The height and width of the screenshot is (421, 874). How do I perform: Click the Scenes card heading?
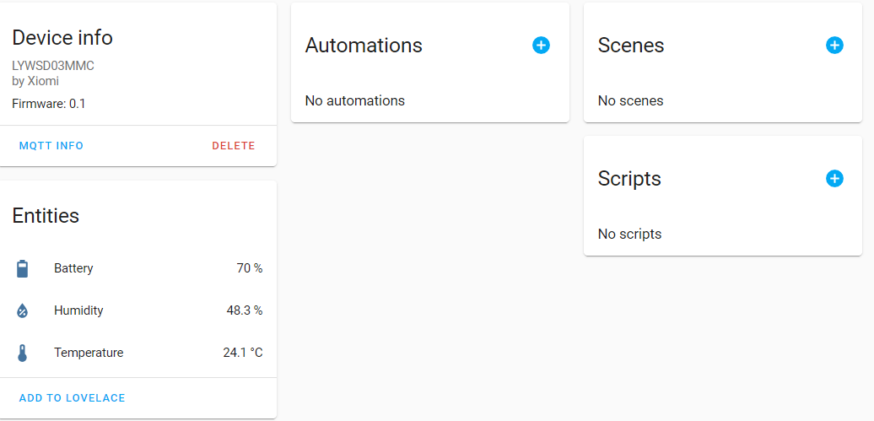click(x=631, y=46)
